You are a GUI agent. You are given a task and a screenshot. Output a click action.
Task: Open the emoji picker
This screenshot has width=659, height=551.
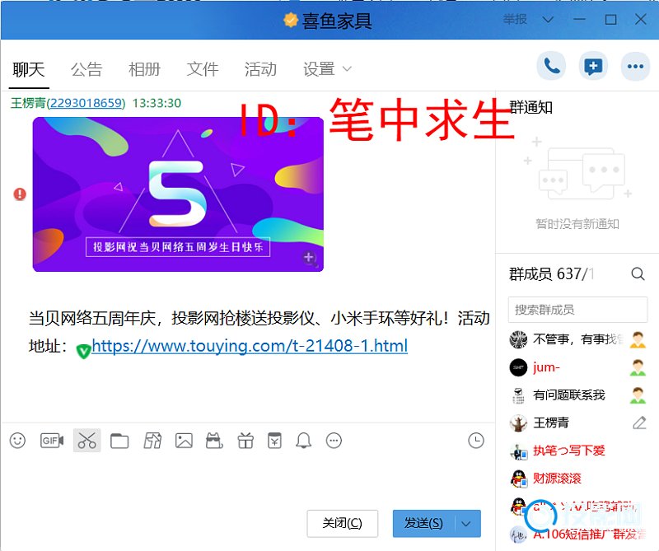[17, 441]
